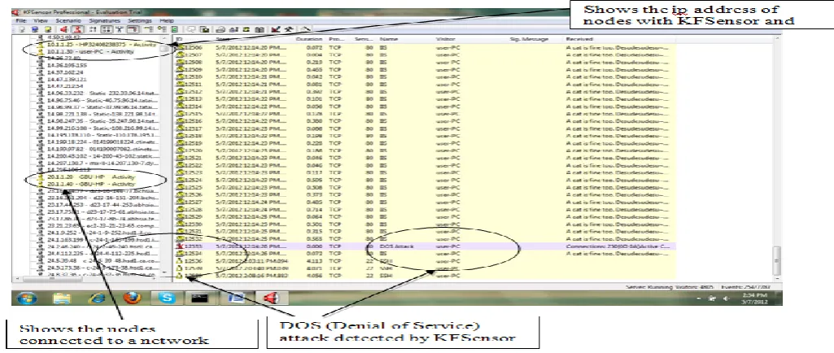The height and width of the screenshot is (353, 834).
Task: Open the View menu
Action: [x=41, y=20]
